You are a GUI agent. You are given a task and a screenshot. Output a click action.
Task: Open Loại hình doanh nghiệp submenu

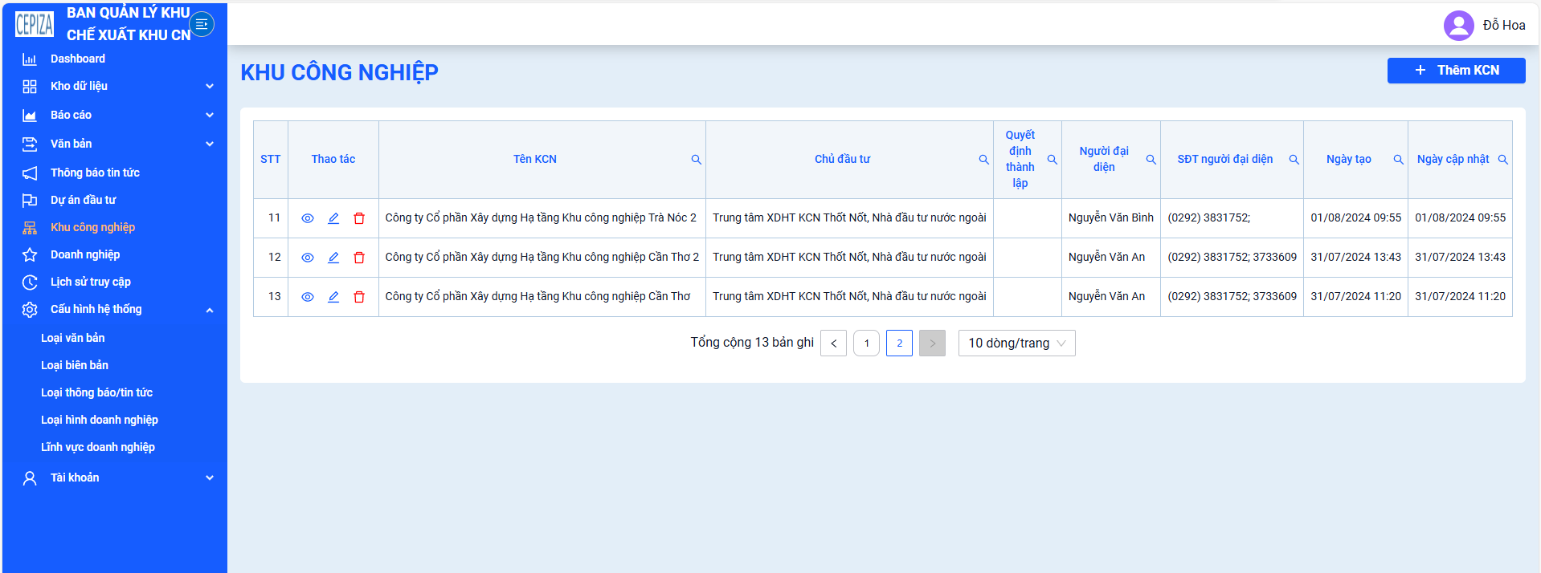[99, 420]
